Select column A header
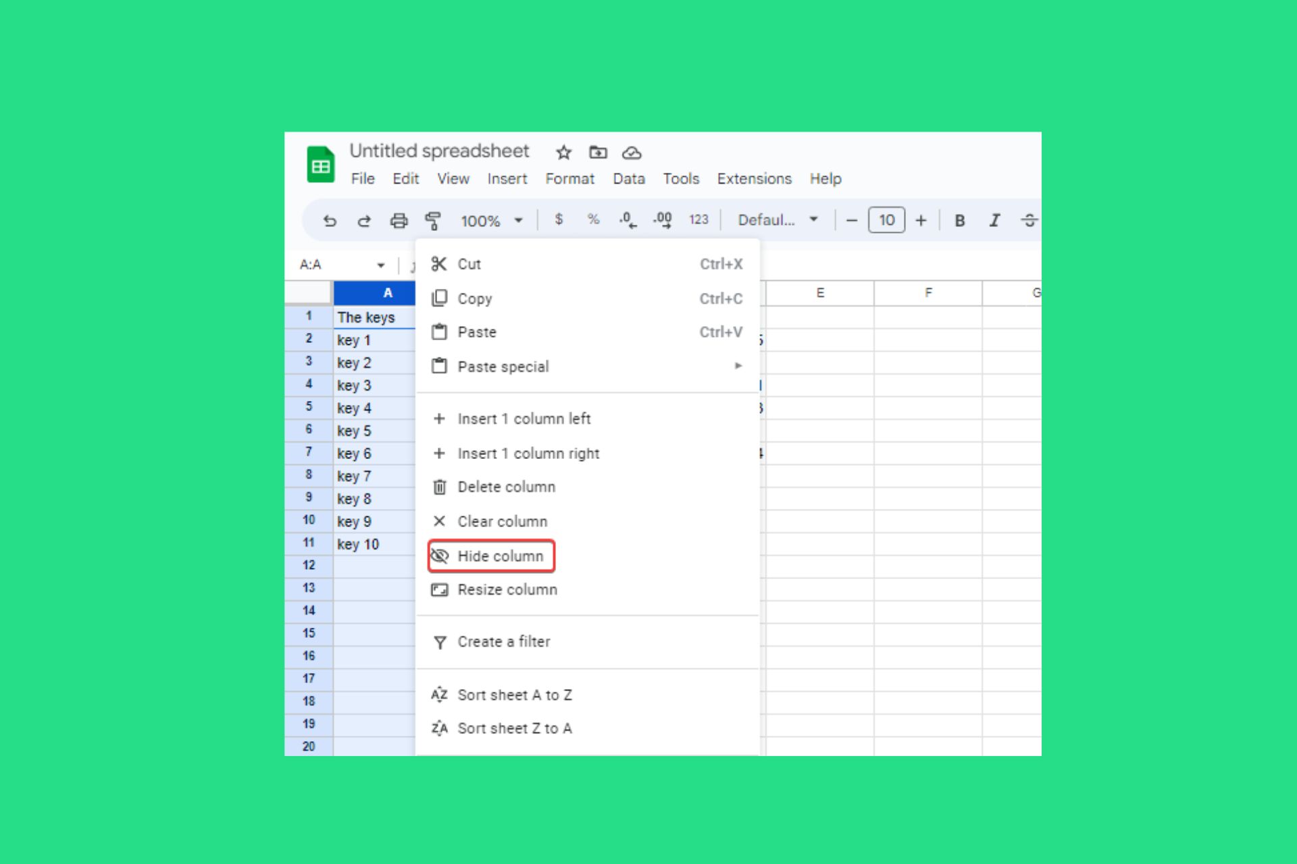 pos(375,293)
